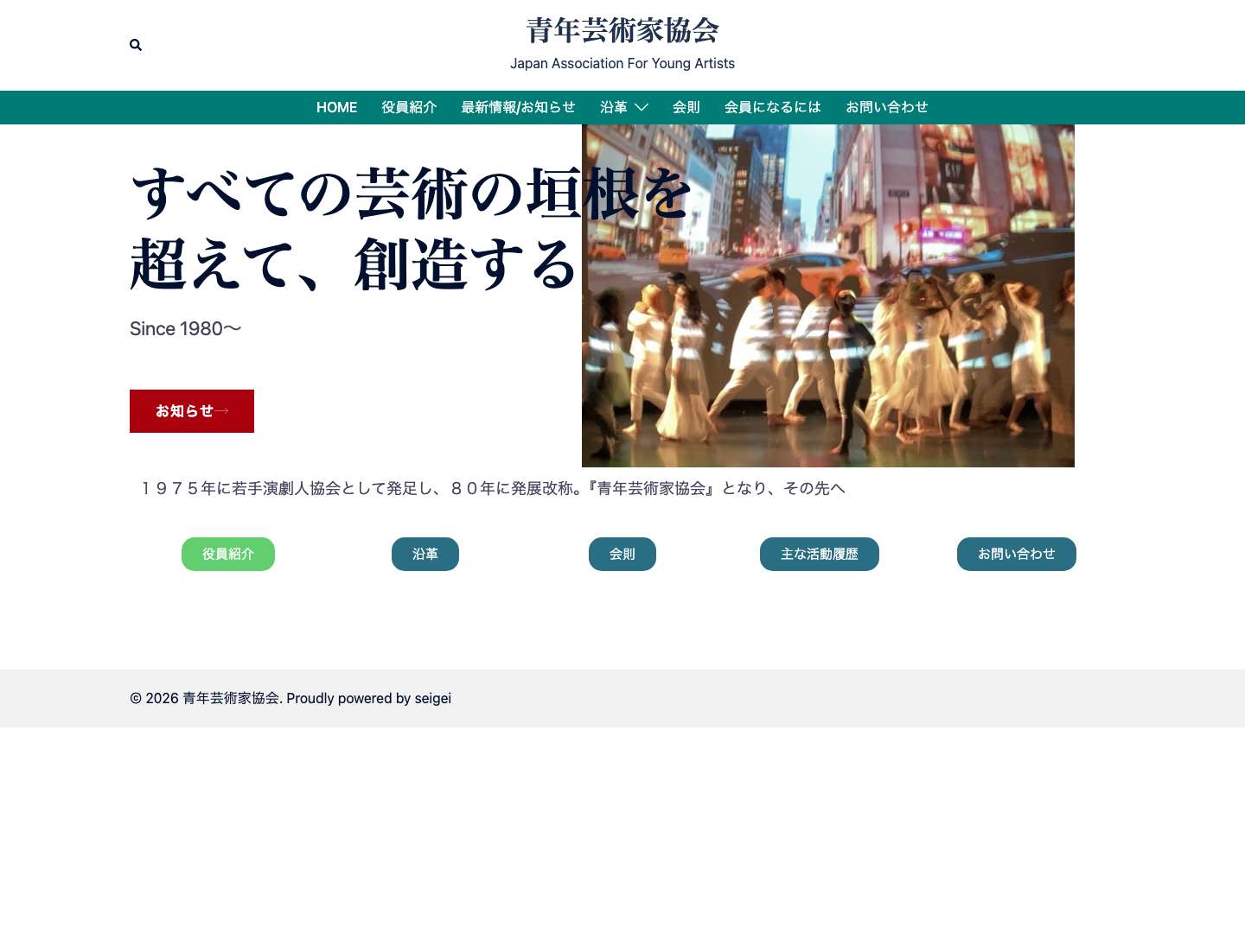This screenshot has height=933, width=1245.
Task: Click the arrow icon inside お知らせ button
Action: pos(222,410)
